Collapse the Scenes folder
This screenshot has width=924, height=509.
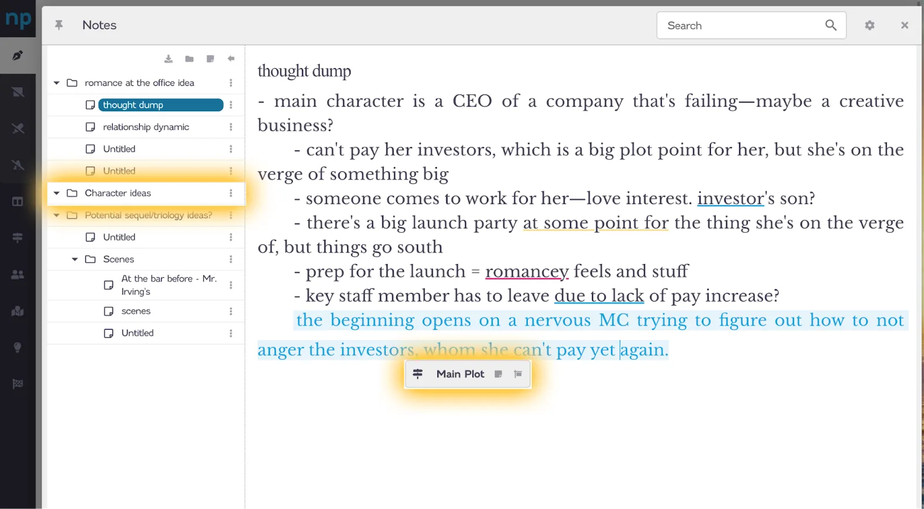(75, 259)
